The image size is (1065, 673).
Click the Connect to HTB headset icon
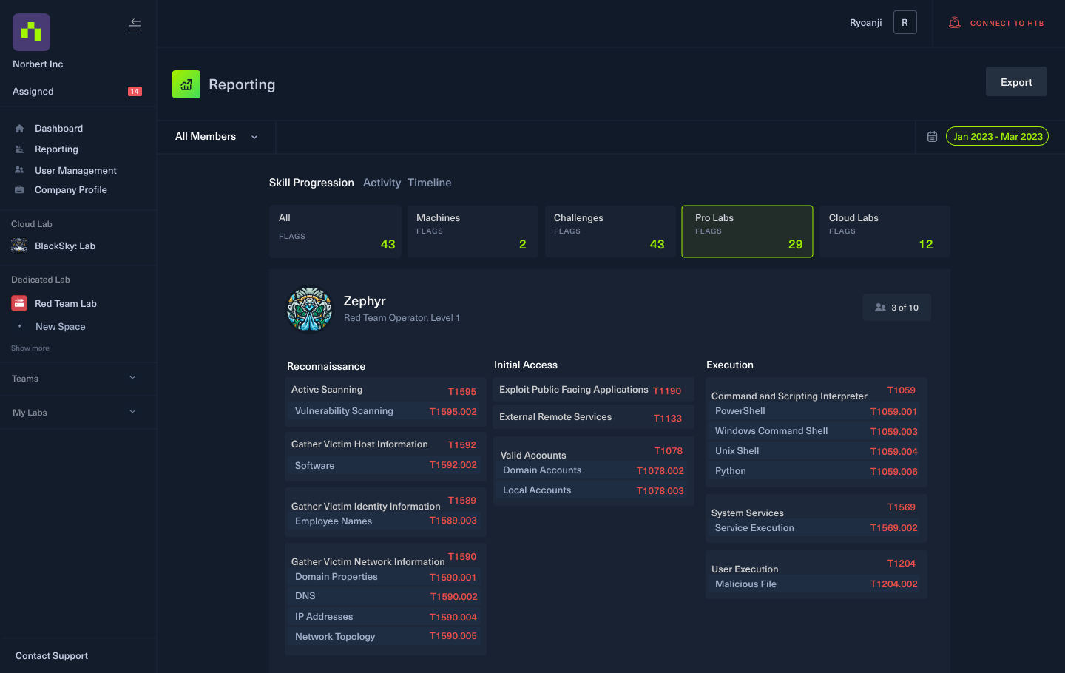click(955, 23)
